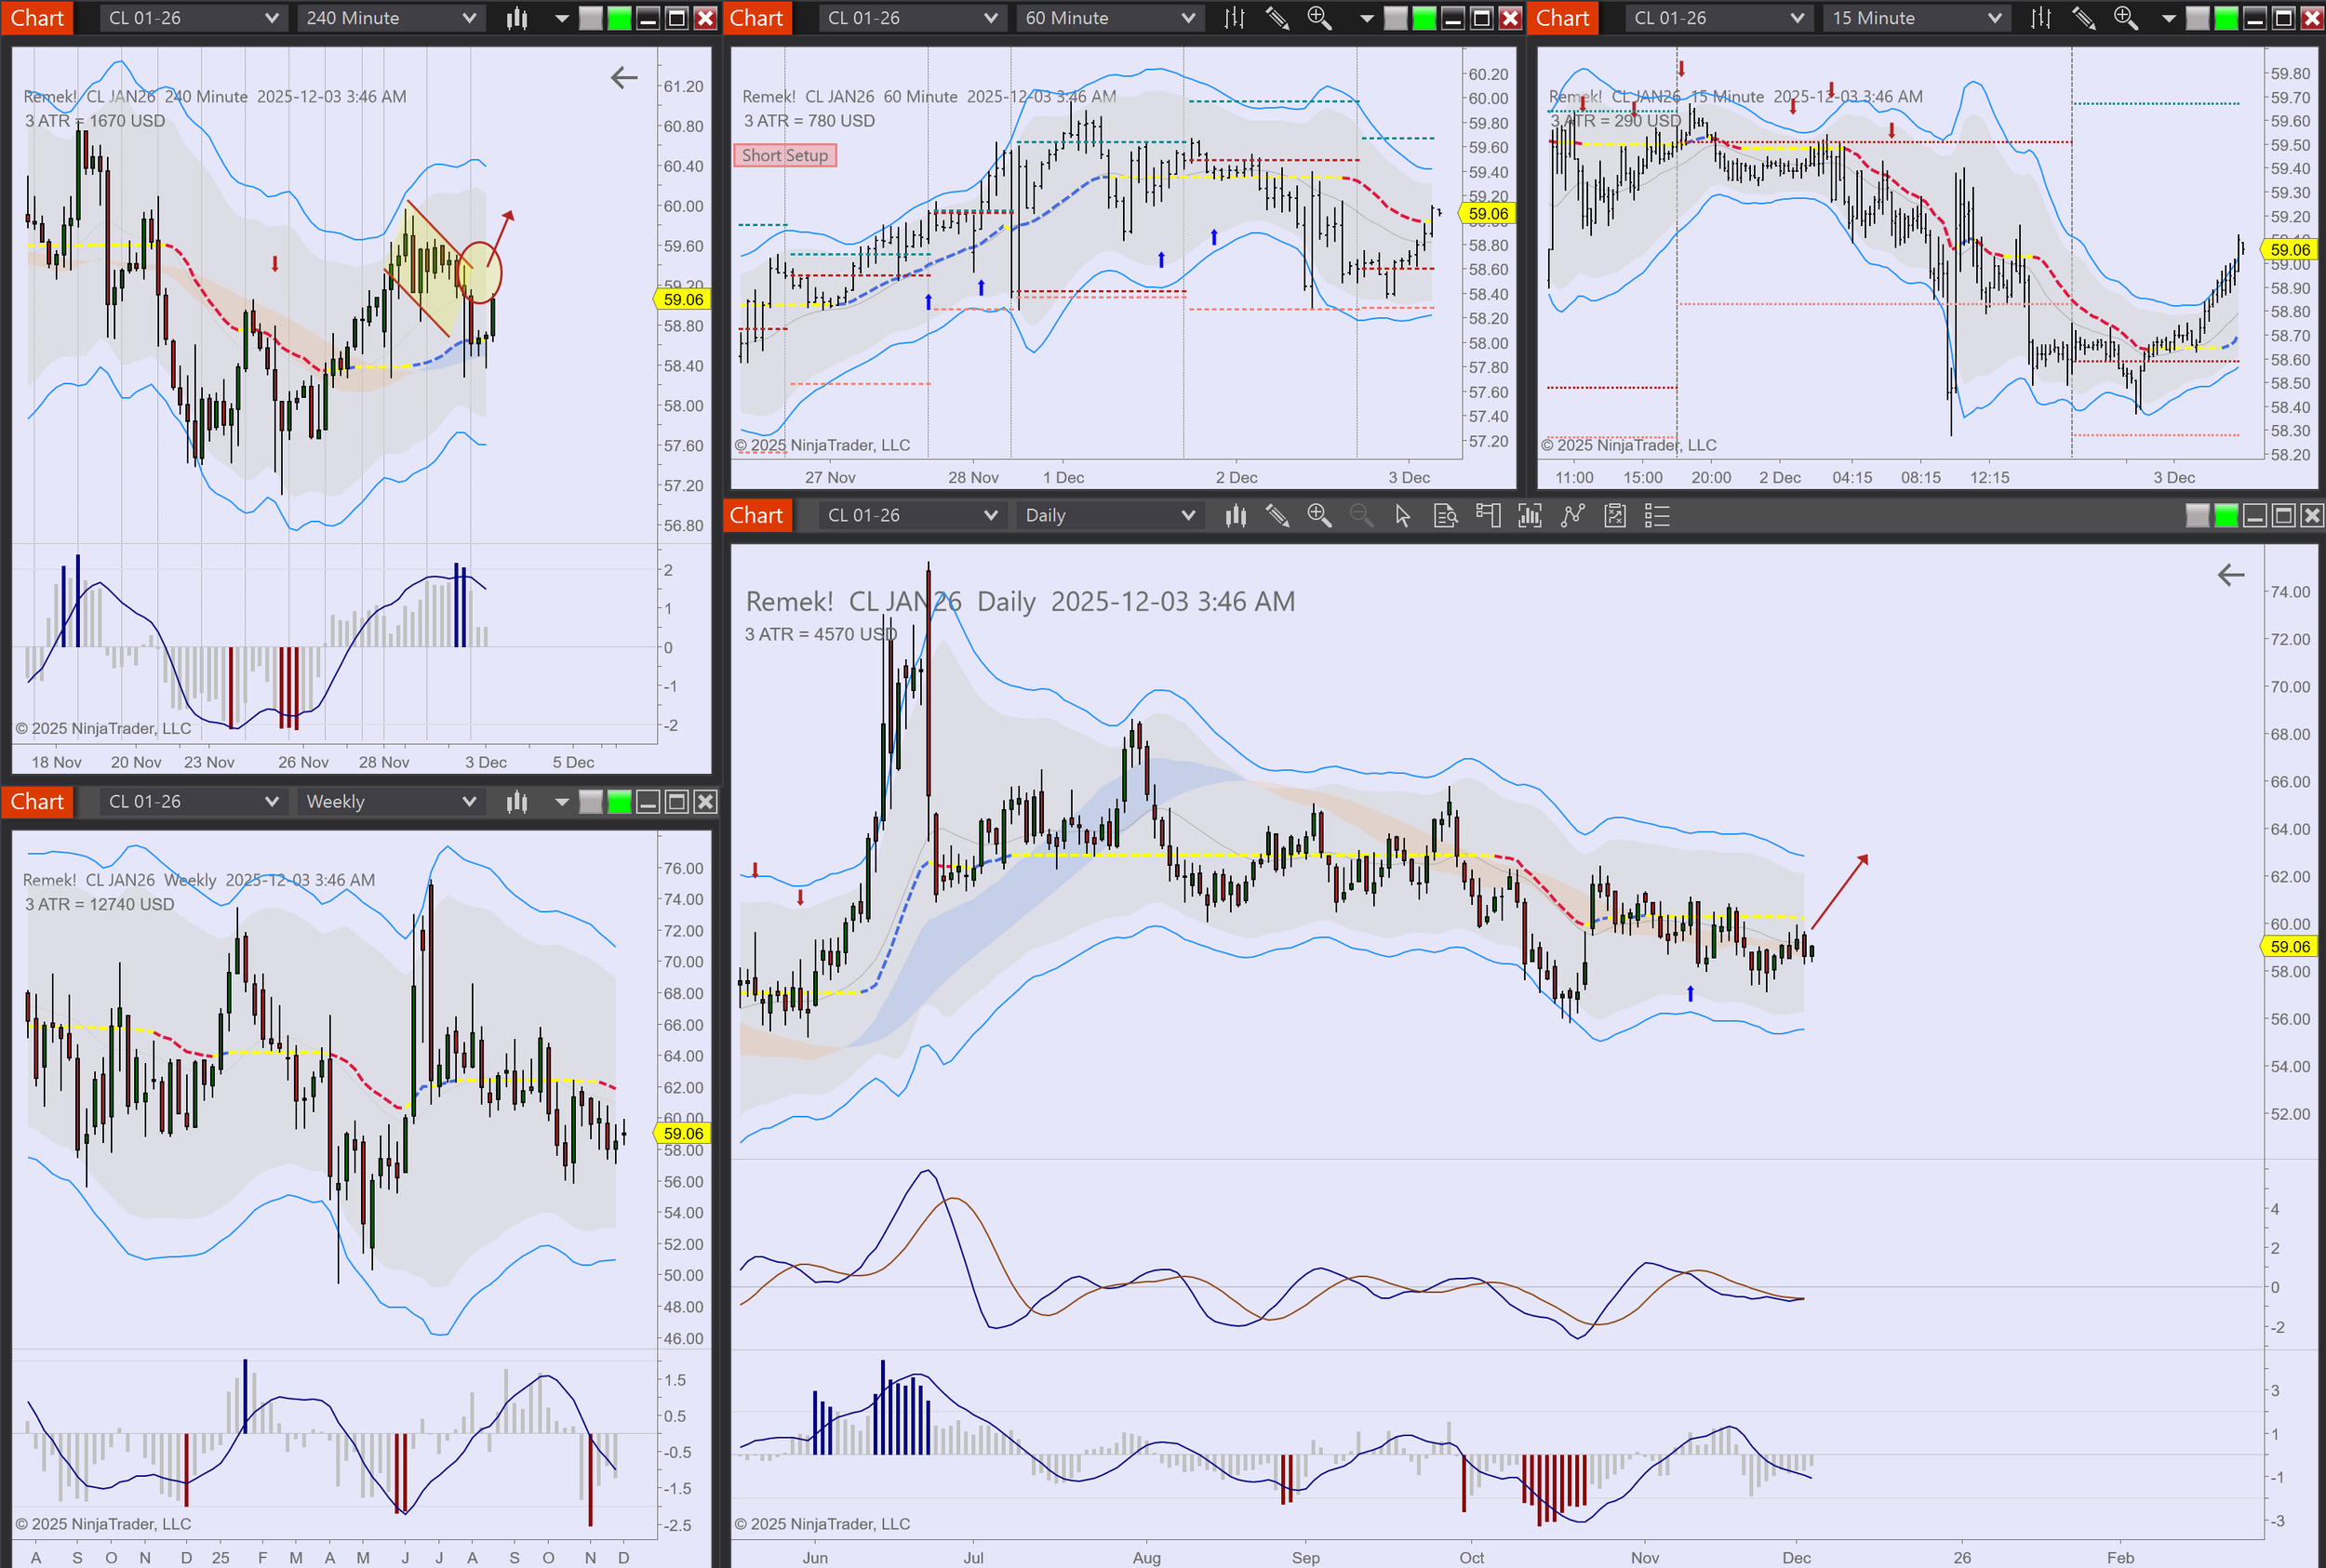Select the cursor pointer tool on Daily chart
Image resolution: width=2326 pixels, height=1568 pixels.
1403,516
